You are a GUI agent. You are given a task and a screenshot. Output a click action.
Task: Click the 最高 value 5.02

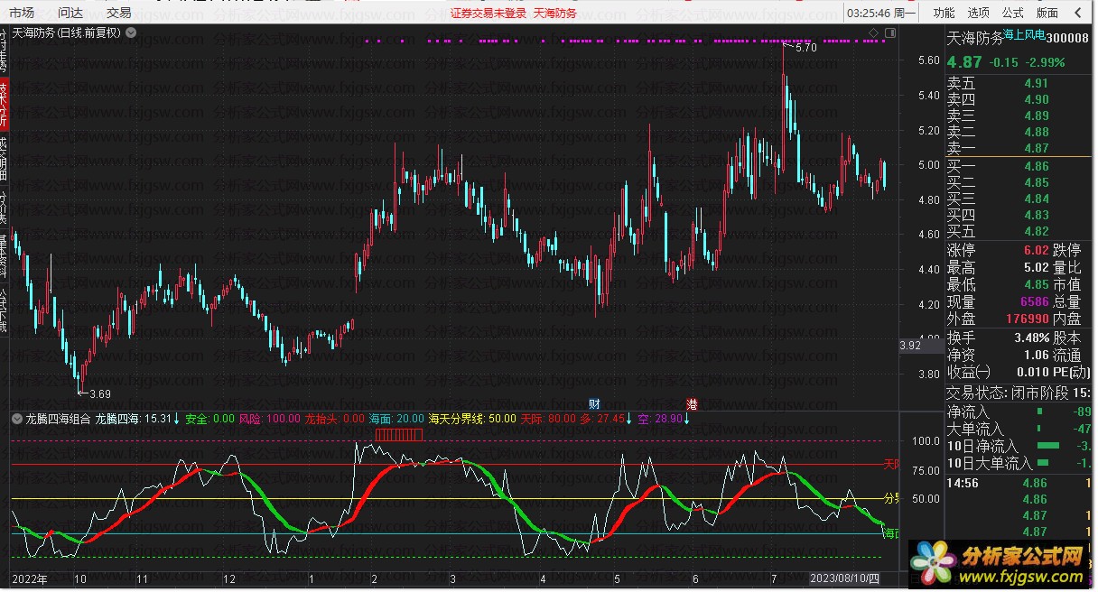1037,267
